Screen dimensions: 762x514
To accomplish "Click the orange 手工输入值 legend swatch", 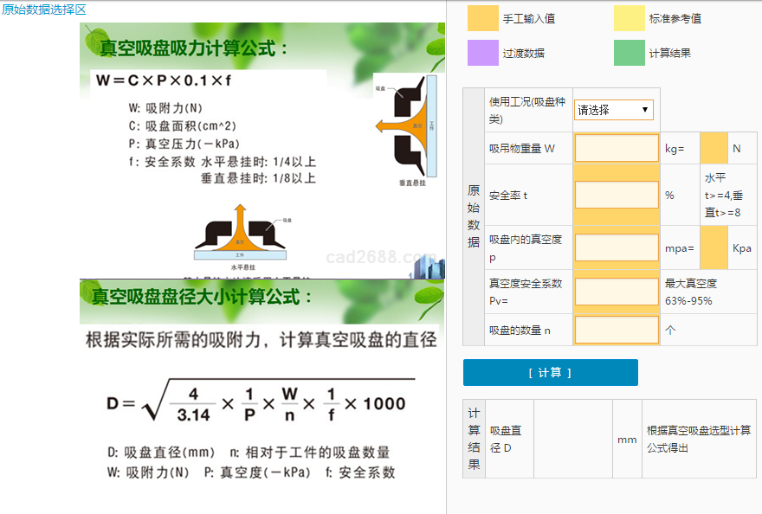I will (x=483, y=18).
